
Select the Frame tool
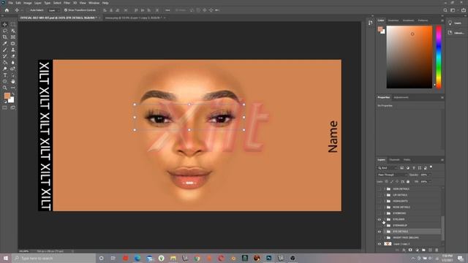tap(13, 37)
